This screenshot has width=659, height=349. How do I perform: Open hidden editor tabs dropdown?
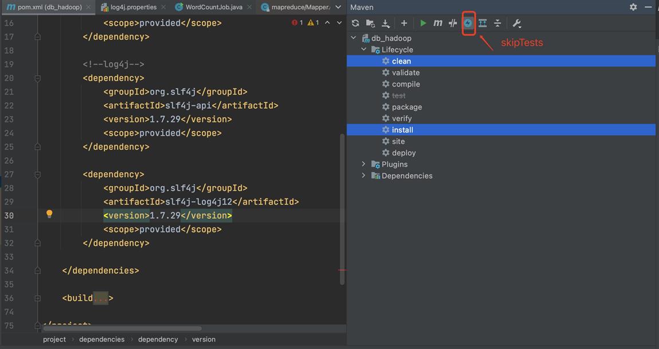coord(338,7)
